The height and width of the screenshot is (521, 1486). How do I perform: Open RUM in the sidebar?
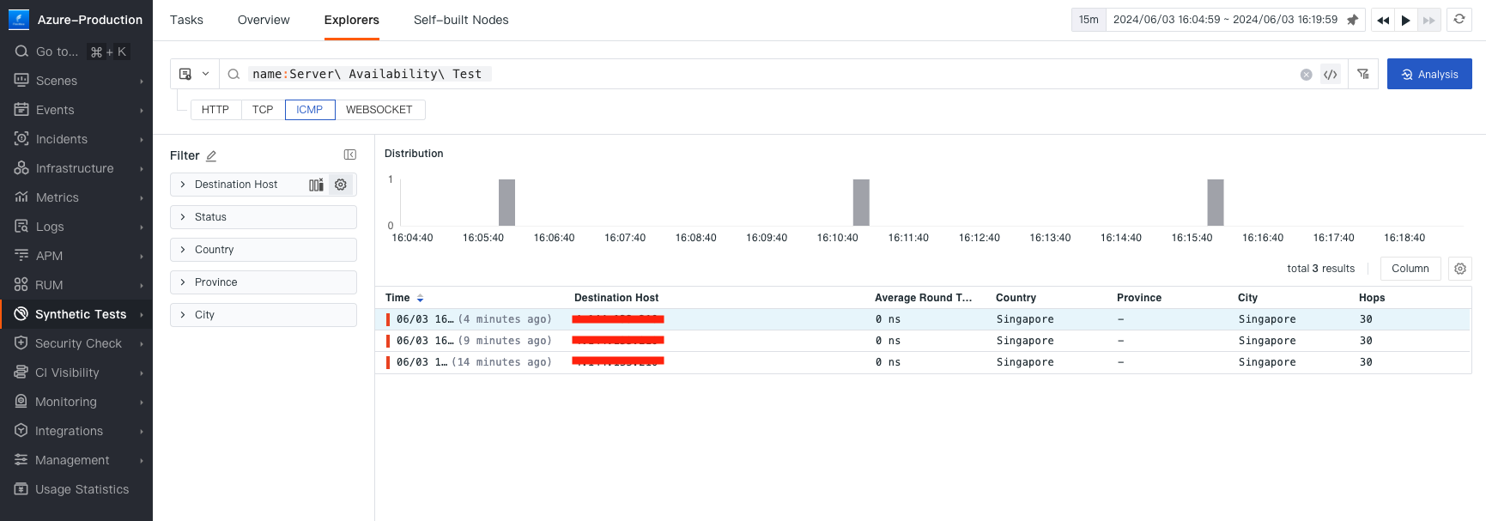pyautogui.click(x=76, y=285)
